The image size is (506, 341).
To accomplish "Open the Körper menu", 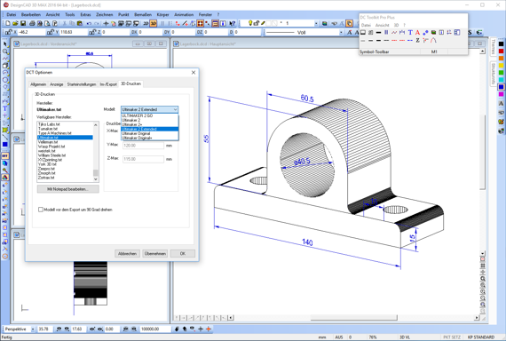I will coord(163,14).
